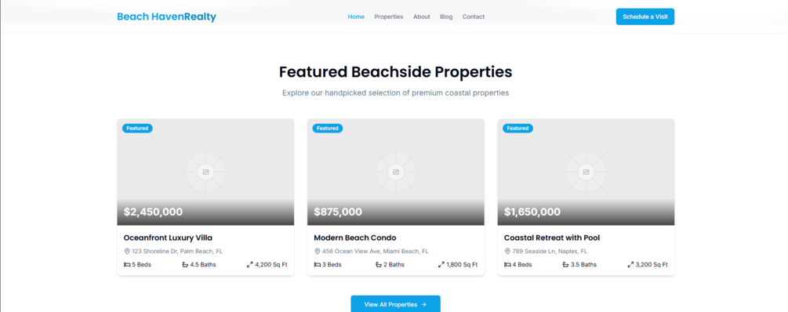
Task: Click the Schedule a Visit button
Action: point(645,16)
